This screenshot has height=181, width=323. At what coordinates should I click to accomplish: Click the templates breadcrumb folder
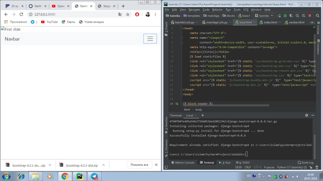point(192,16)
